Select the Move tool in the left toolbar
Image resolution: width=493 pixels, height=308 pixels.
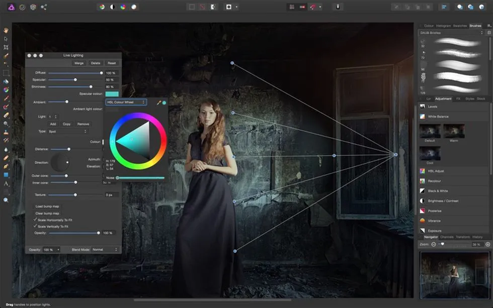pos(6,39)
